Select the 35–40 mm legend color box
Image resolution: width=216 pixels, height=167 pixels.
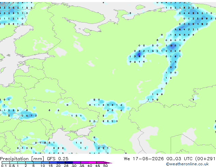[84, 163]
